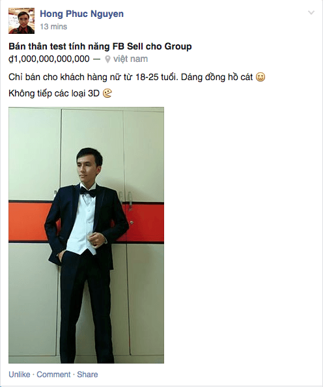Open the full-size post photo
The height and width of the screenshot is (387, 323).
click(x=86, y=235)
